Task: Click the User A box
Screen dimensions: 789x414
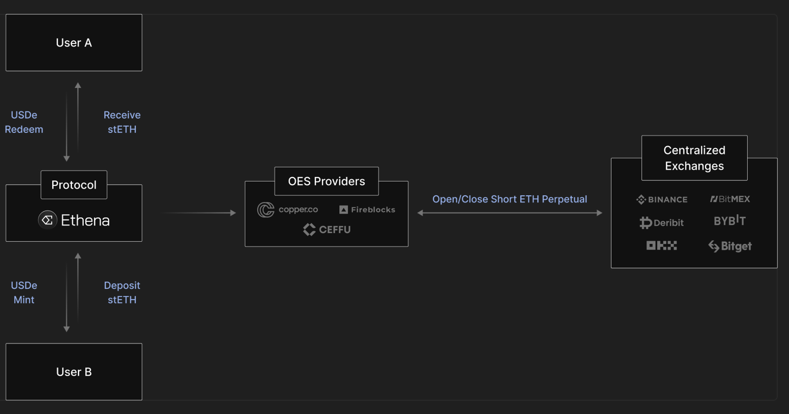Action: point(74,43)
